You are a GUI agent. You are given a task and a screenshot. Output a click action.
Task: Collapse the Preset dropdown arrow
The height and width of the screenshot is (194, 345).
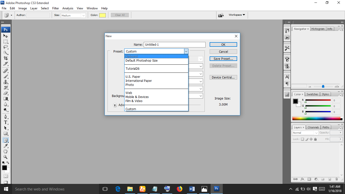pos(186,51)
